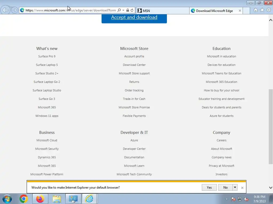Open the network status tray icon
This screenshot has width=273, height=204.
coord(240,199)
